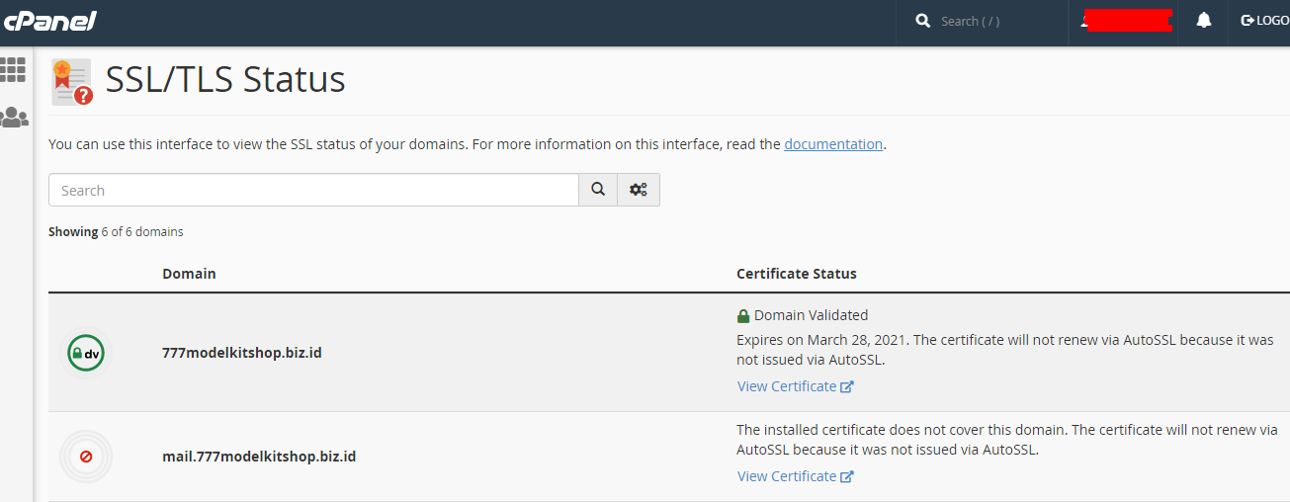The image size is (1290, 502).
Task: Open the search filter gears settings
Action: pos(639,190)
